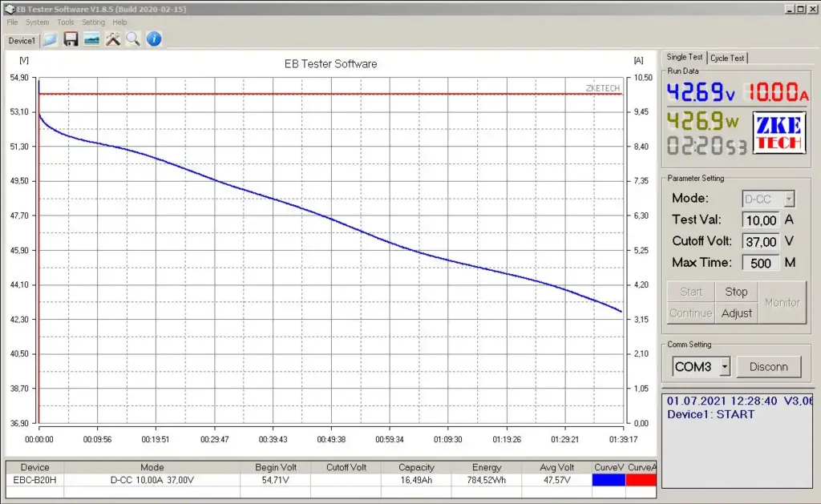
Task: Click the magnifying glass icon
Action: tap(132, 39)
